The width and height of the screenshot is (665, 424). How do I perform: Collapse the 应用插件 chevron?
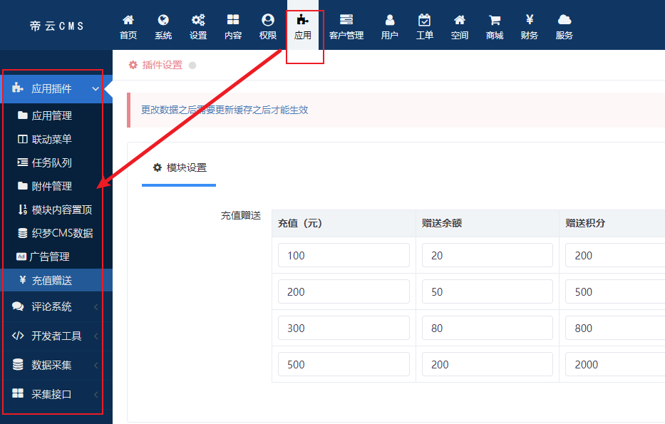click(96, 88)
